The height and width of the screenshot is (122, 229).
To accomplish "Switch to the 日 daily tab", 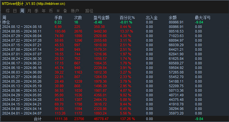I will pyautogui.click(x=15, y=11).
